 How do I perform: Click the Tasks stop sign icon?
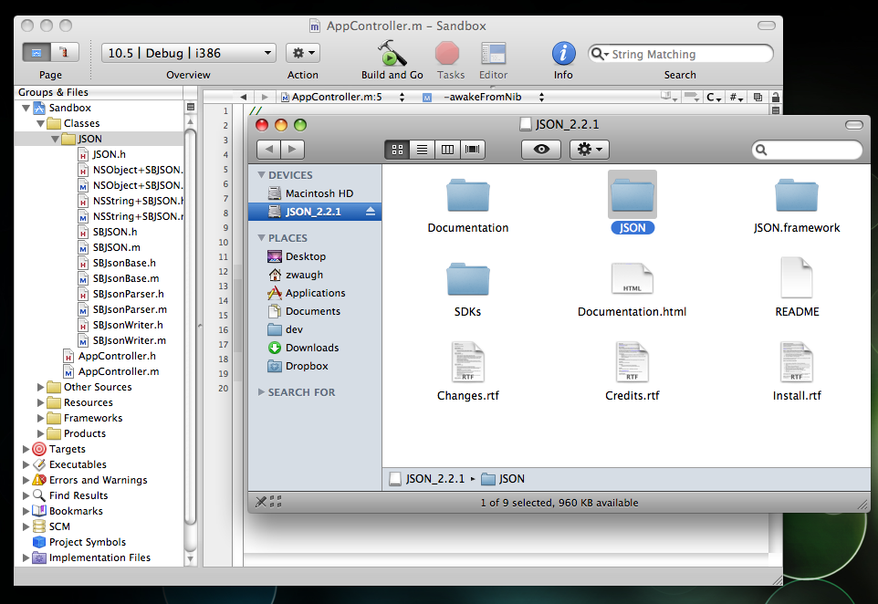point(447,54)
